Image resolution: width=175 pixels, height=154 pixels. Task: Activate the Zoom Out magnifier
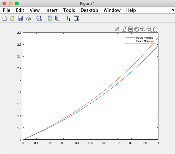(x=149, y=29)
